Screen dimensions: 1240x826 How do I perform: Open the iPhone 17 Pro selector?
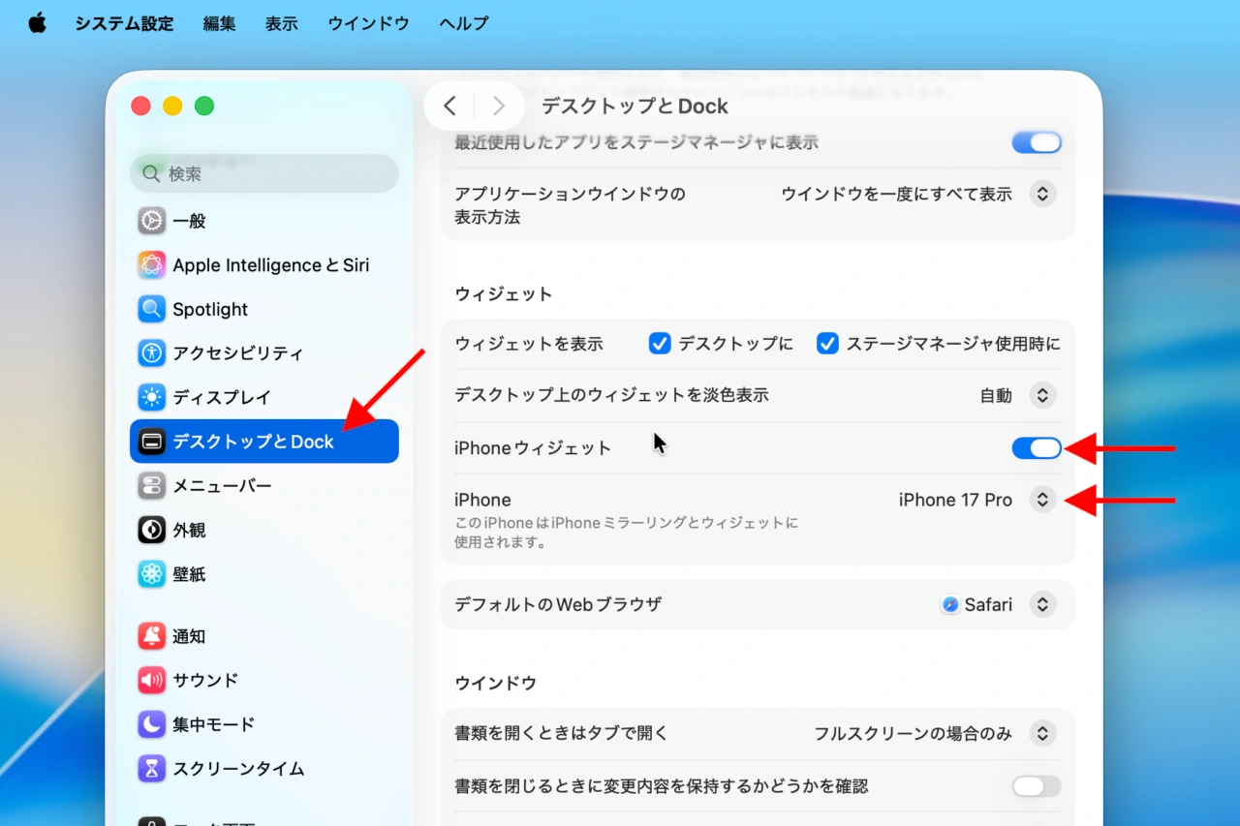(x=1042, y=500)
